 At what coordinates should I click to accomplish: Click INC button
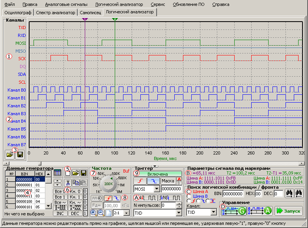click(x=60, y=213)
